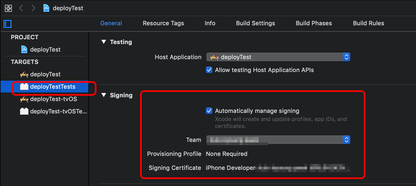Uncheck Automatically manage signing

(x=209, y=111)
